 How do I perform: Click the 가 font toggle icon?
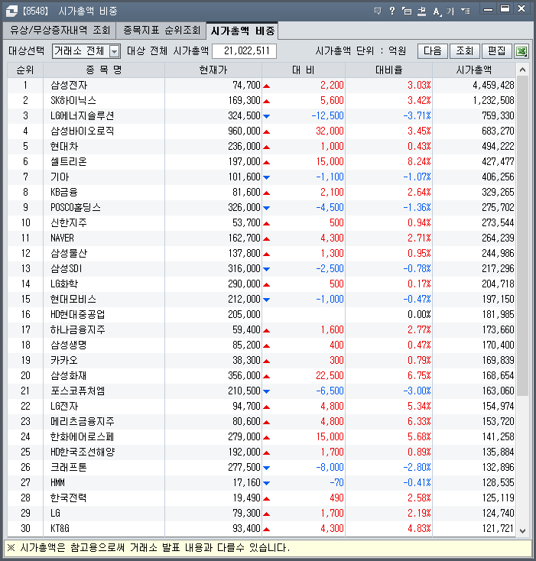pyautogui.click(x=450, y=11)
